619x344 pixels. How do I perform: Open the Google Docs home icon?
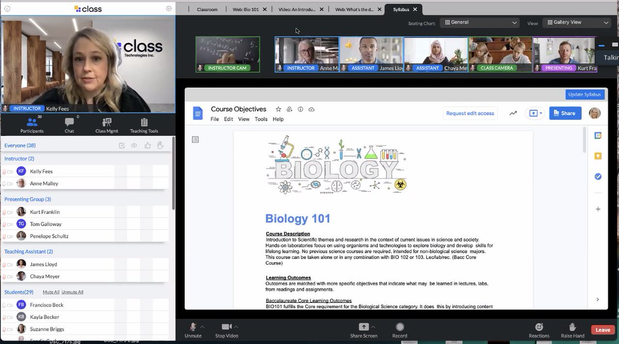click(198, 113)
